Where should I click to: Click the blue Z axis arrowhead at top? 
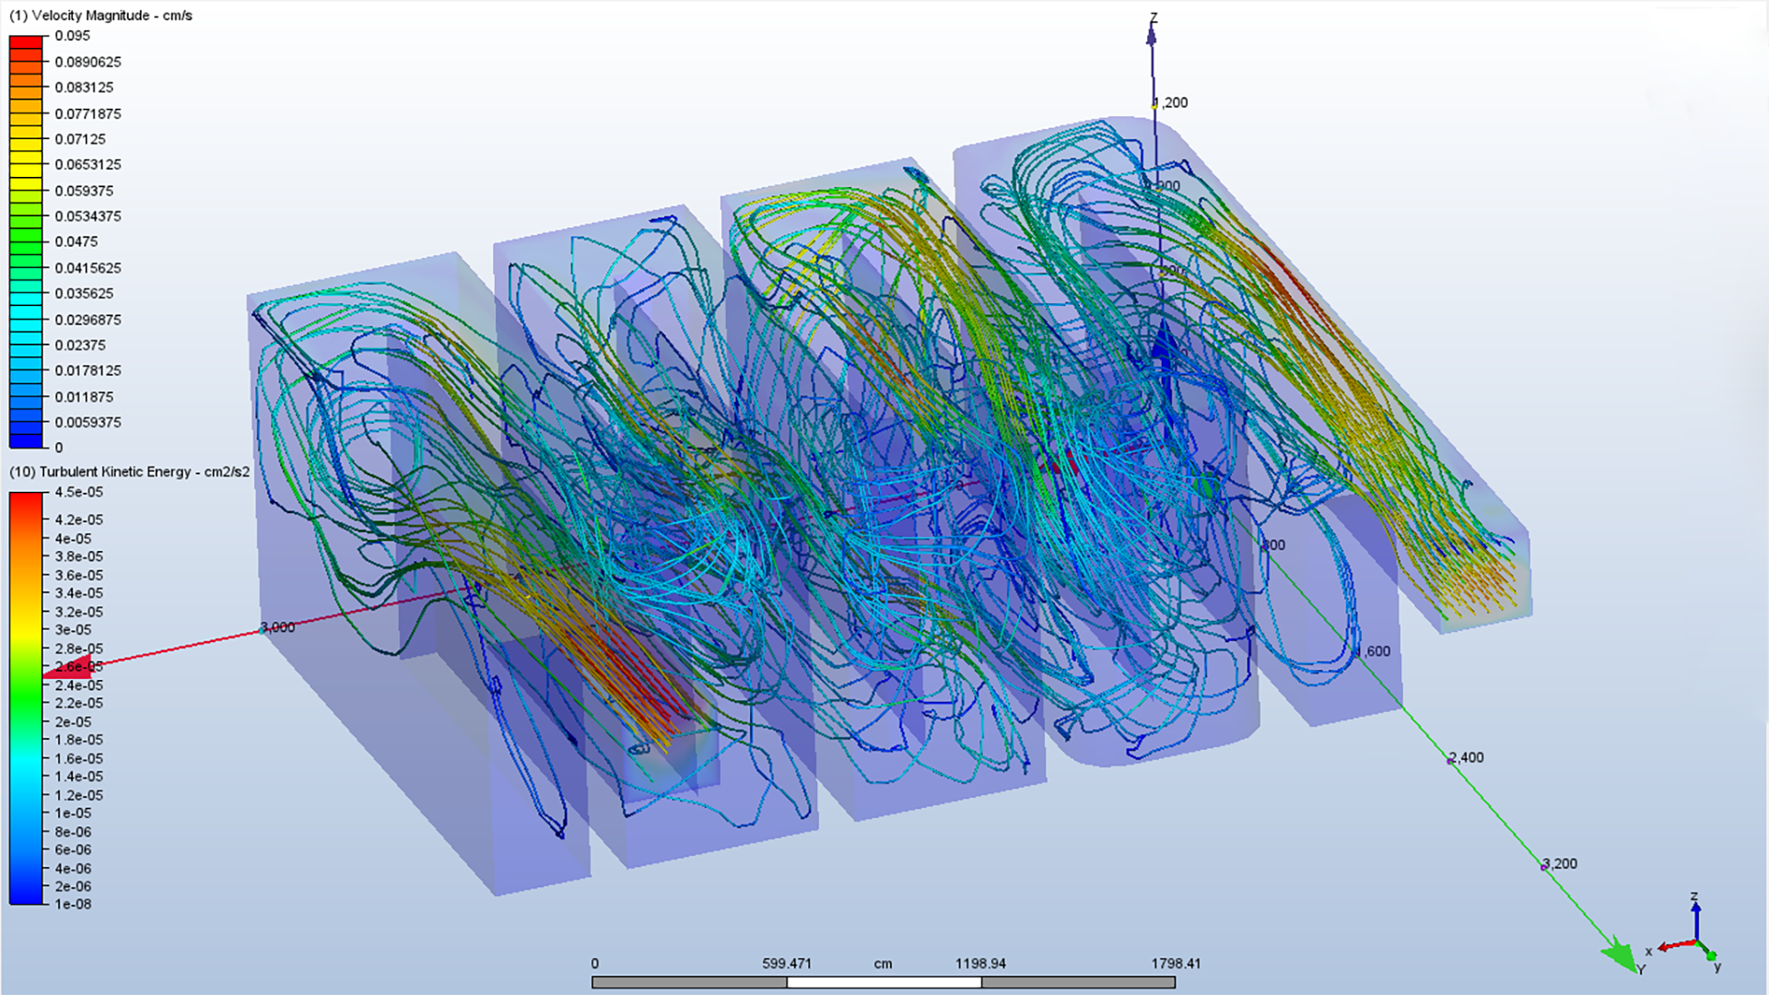tap(1151, 36)
